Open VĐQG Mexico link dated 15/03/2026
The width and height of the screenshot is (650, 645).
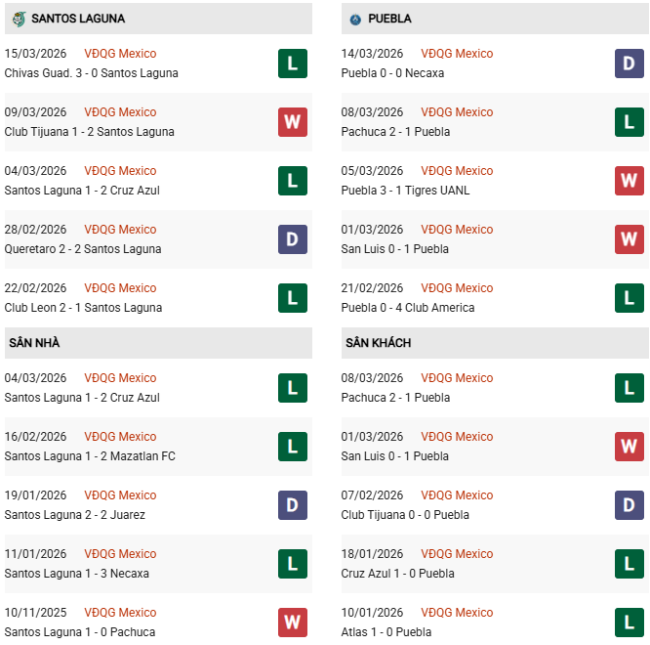tap(120, 54)
